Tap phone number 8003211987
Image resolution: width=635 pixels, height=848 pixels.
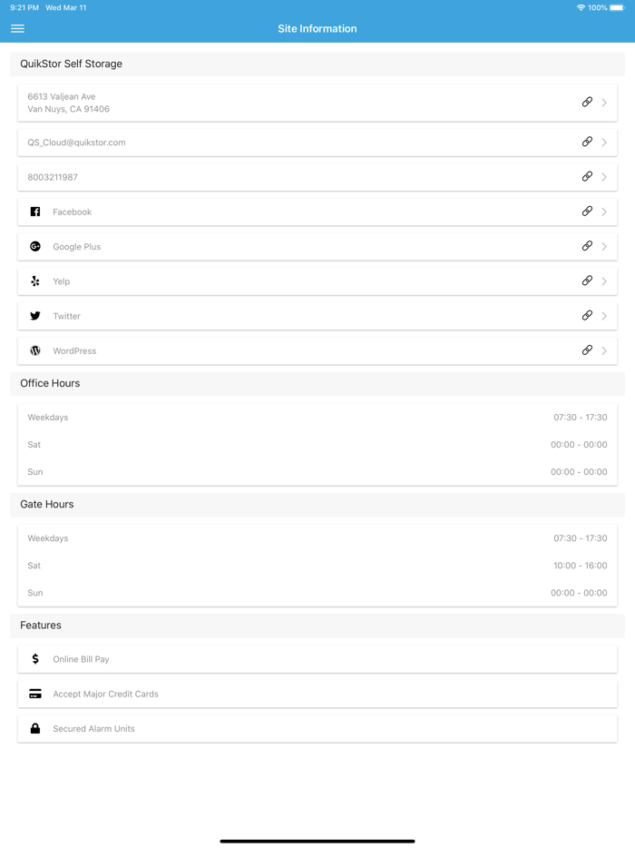[53, 177]
